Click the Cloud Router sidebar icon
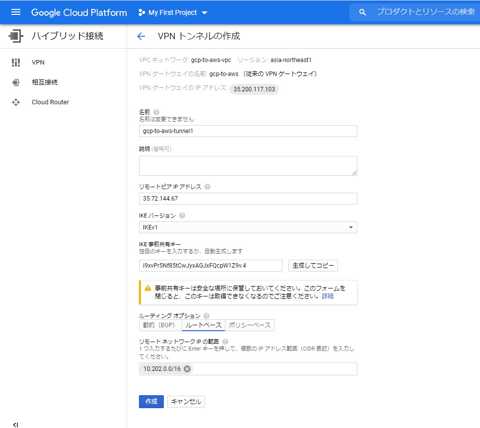Screen dimensions: 480x428 (16, 102)
